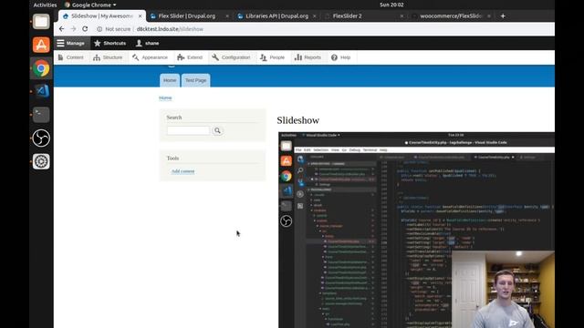Close the Flex Slider Drupal.org tab

227,16
